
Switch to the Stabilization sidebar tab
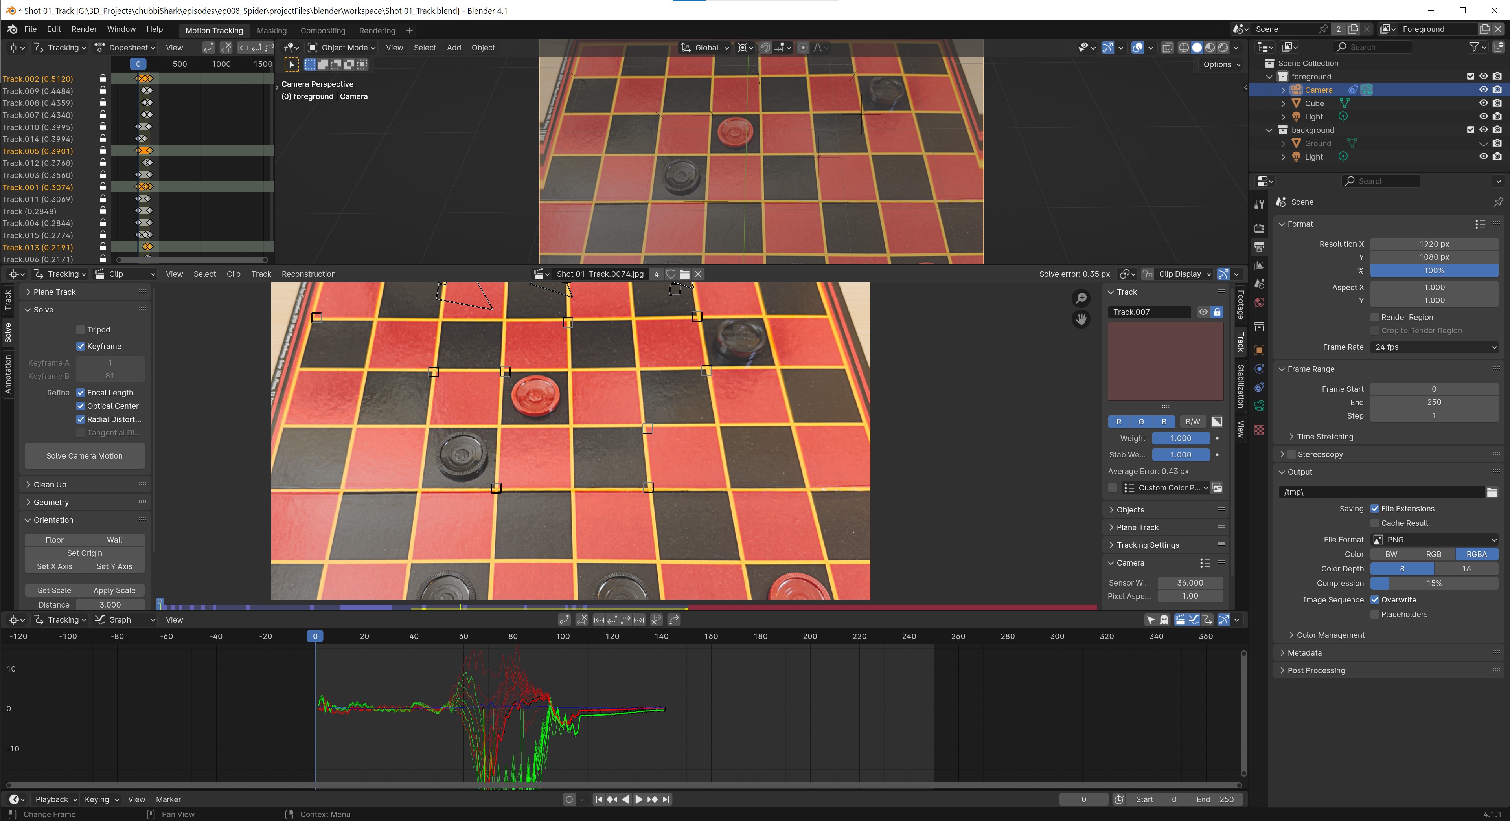(x=1241, y=386)
